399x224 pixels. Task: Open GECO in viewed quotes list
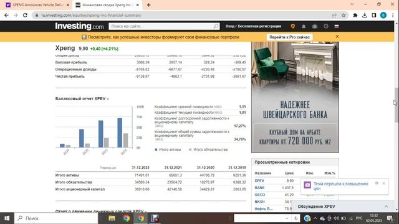pyautogui.click(x=259, y=195)
